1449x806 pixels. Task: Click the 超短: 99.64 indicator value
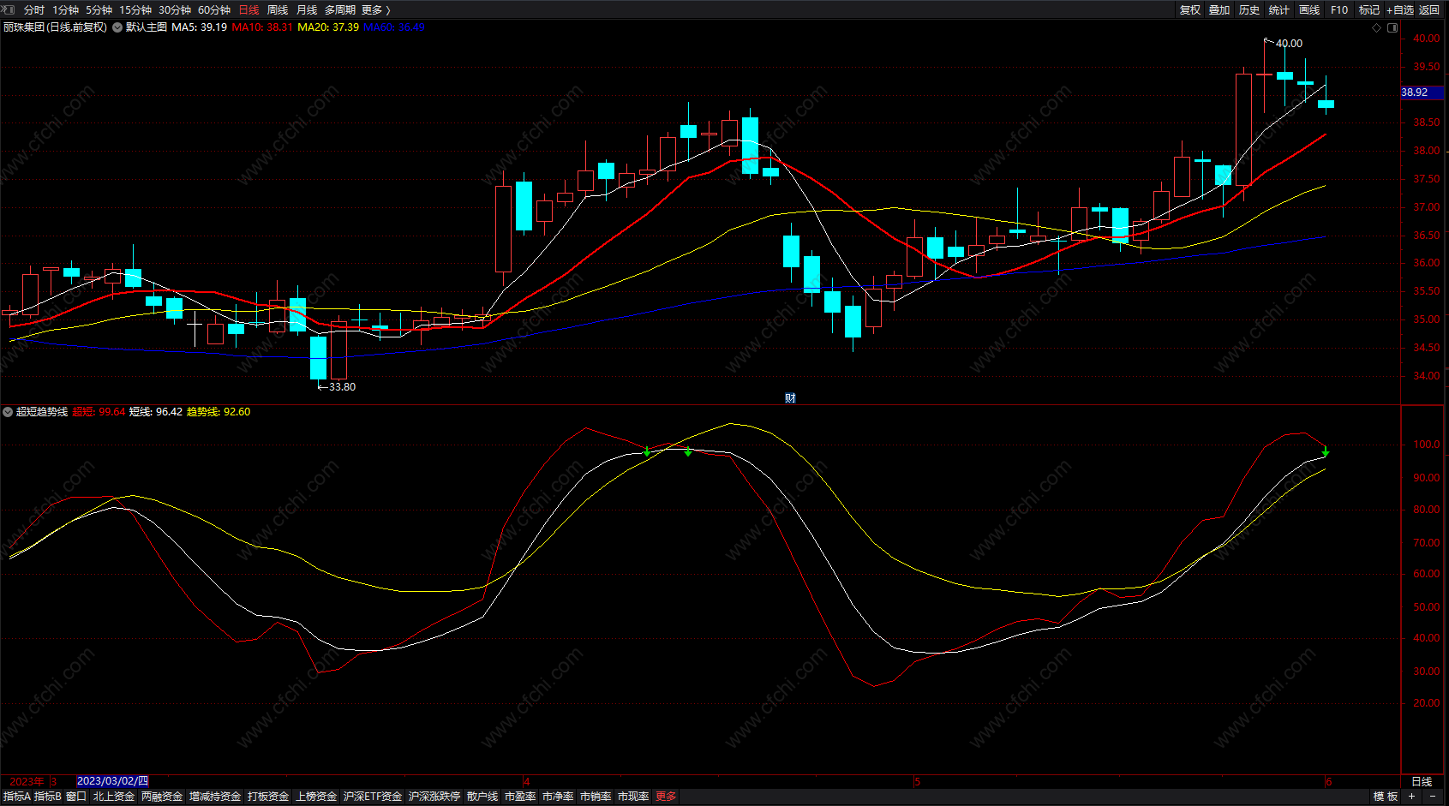point(99,412)
